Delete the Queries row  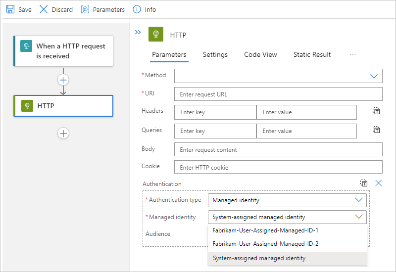pyautogui.click(x=376, y=130)
